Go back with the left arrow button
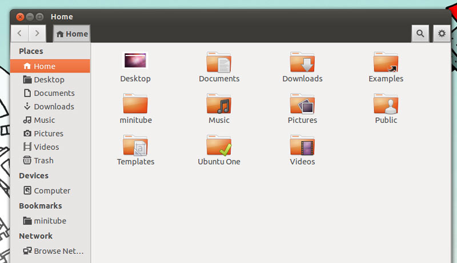This screenshot has width=457, height=263. (x=20, y=34)
